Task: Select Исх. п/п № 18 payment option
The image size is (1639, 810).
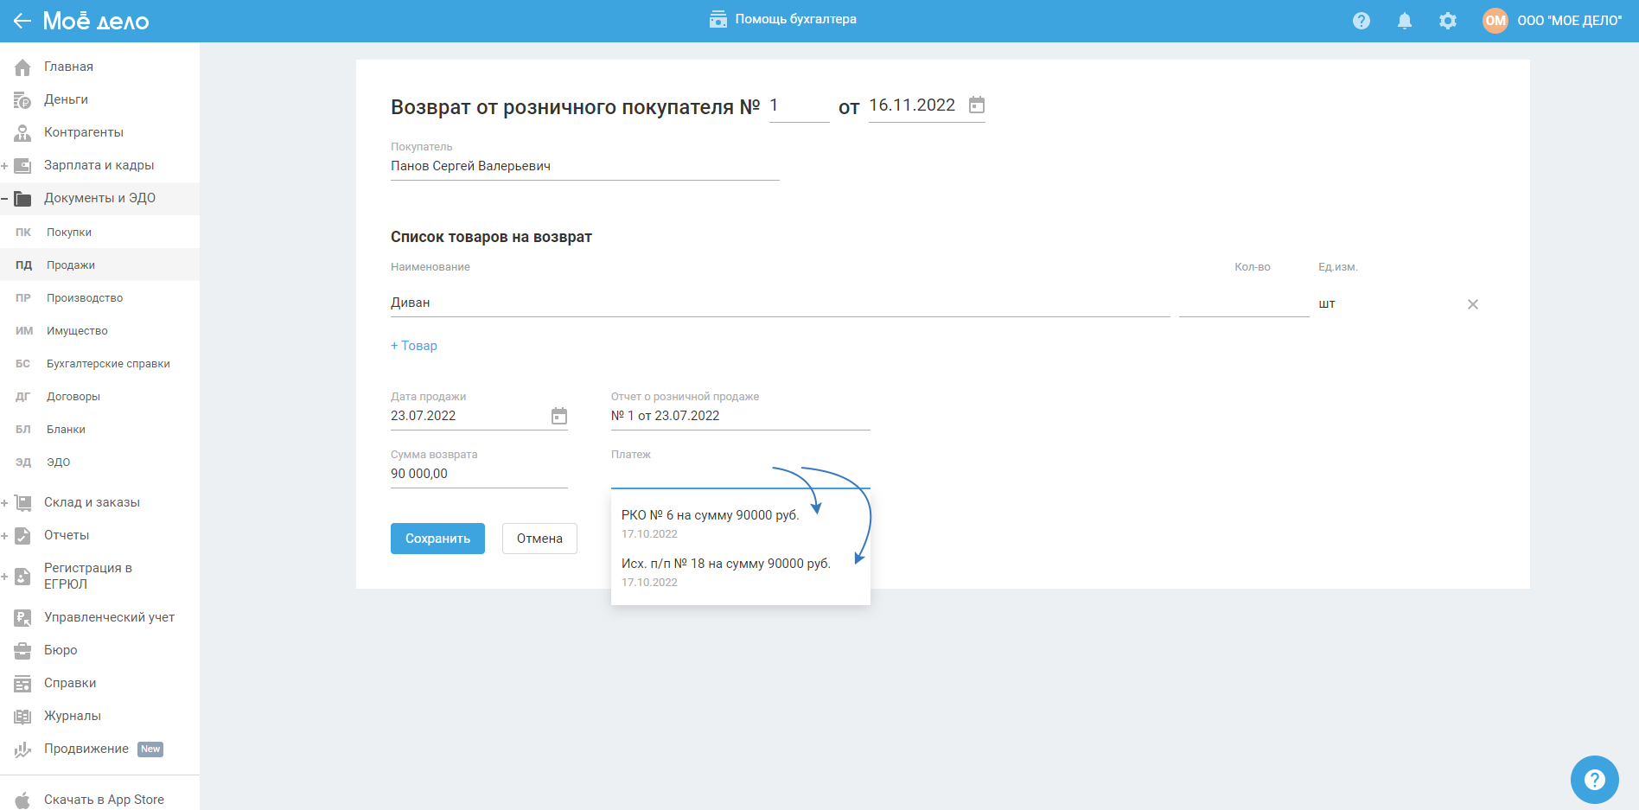Action: pos(725,564)
